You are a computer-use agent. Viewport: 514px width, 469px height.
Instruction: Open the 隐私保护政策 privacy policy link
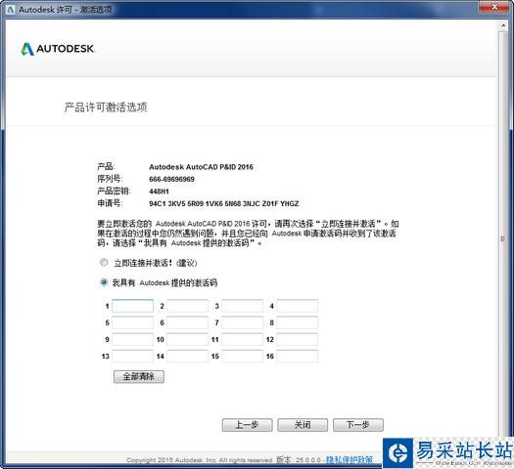(x=350, y=460)
